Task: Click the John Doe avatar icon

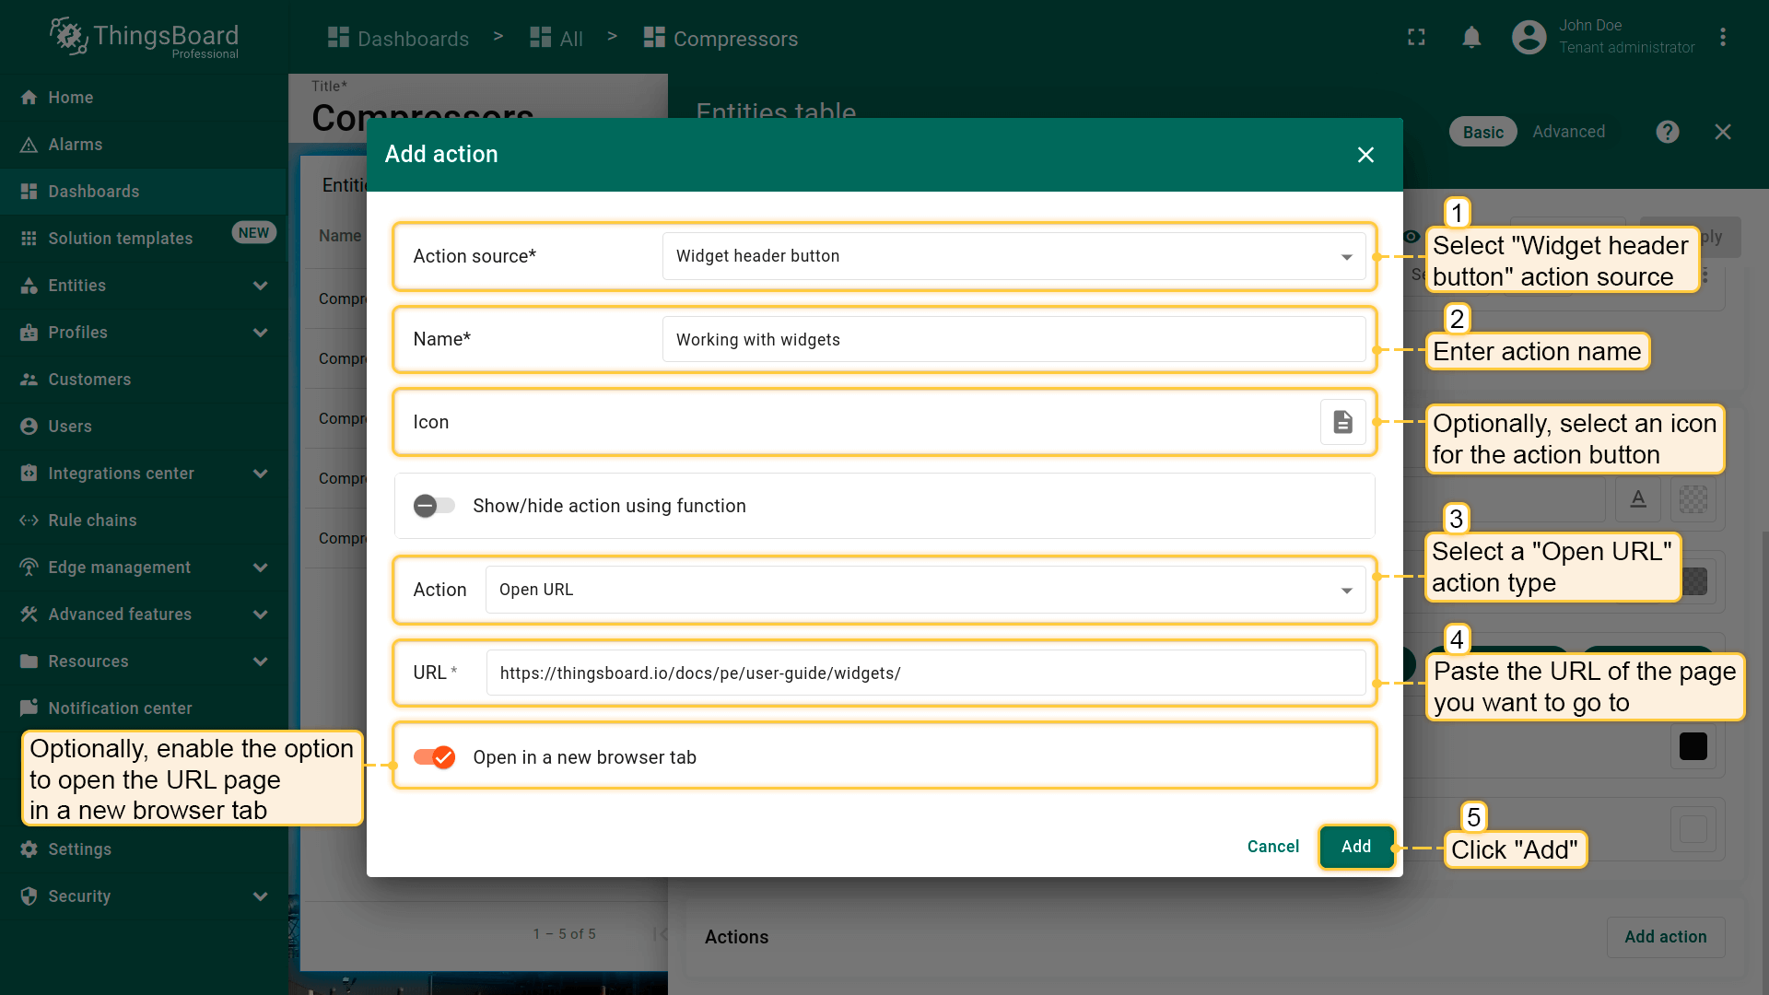Action: [1529, 38]
